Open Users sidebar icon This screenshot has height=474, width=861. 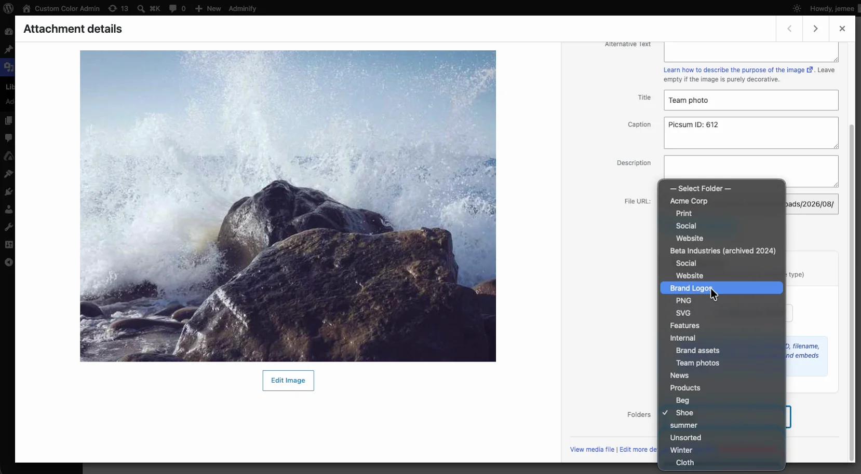(8, 210)
